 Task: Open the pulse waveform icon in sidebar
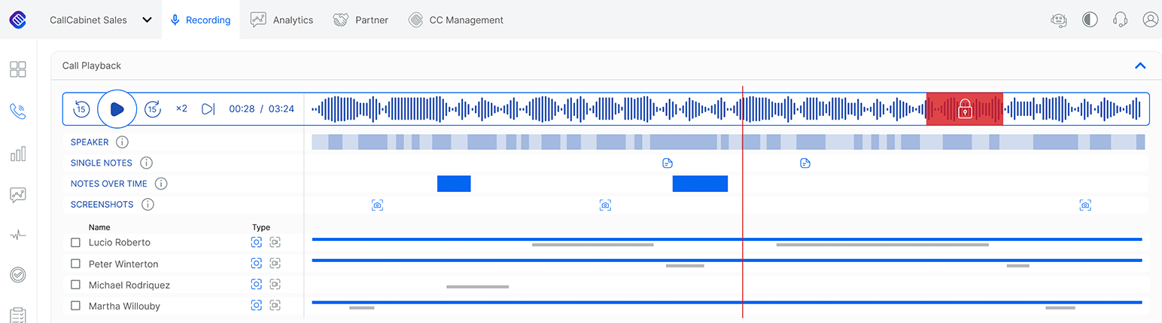(17, 235)
